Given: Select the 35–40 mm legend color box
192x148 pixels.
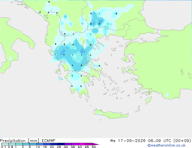Looking at the screenshot, I should [x=75, y=144].
